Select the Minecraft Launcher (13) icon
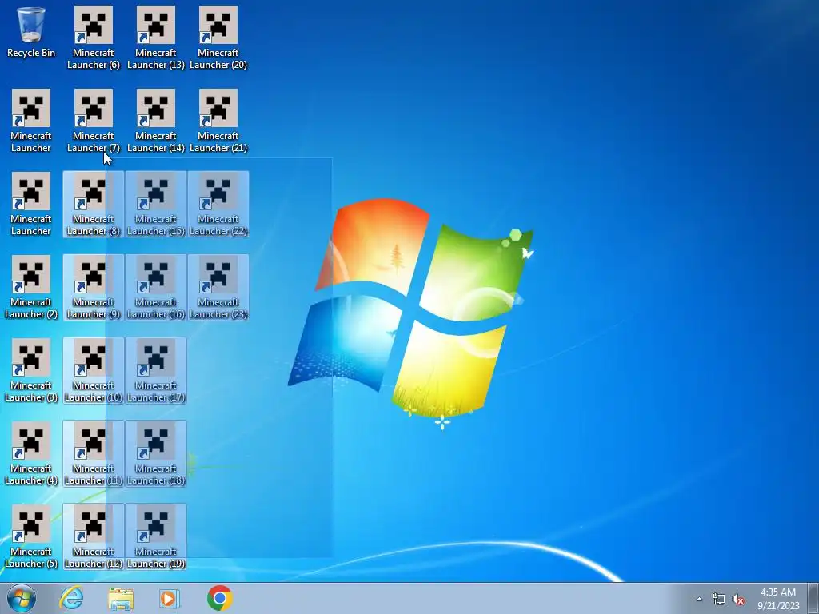 156,38
